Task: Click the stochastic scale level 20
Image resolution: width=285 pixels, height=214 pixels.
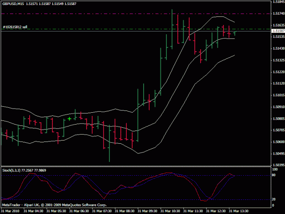Action: (274, 199)
